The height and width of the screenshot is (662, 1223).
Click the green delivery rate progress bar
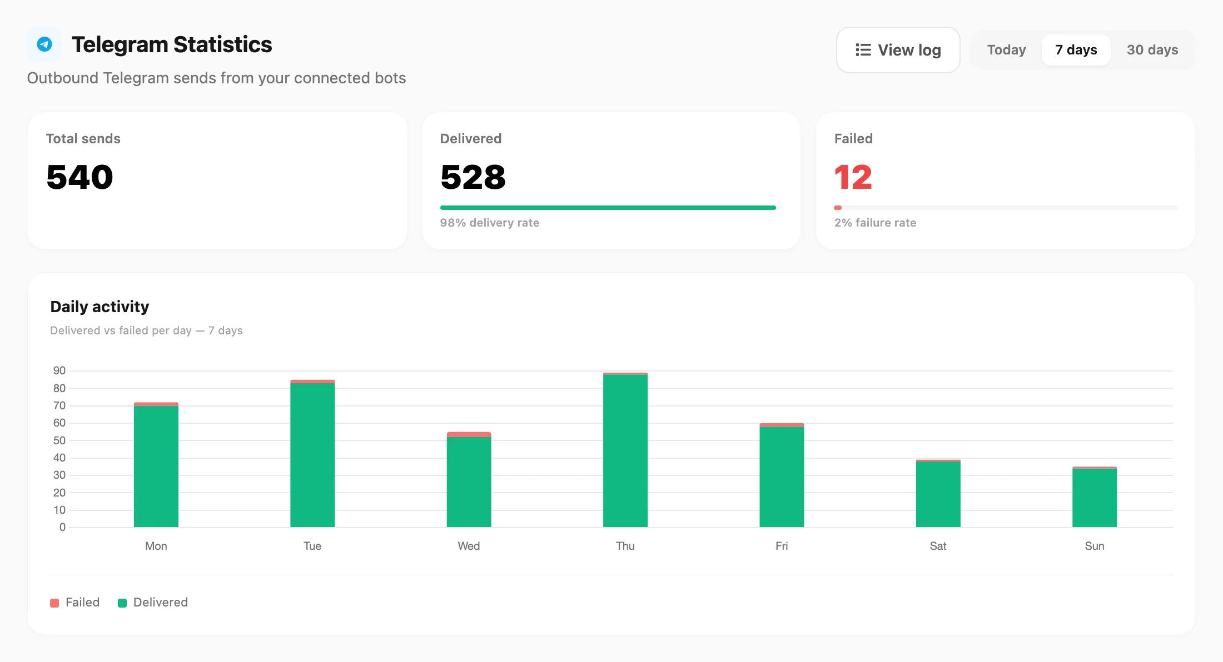(x=608, y=208)
